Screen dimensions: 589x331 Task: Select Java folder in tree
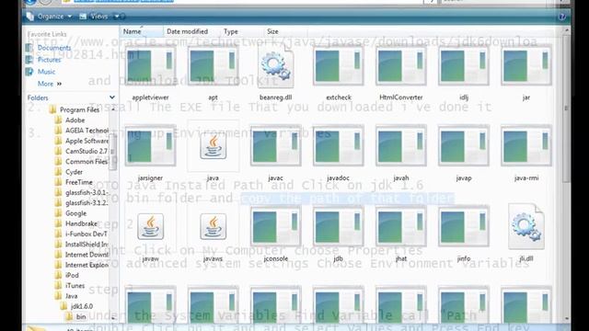click(71, 296)
